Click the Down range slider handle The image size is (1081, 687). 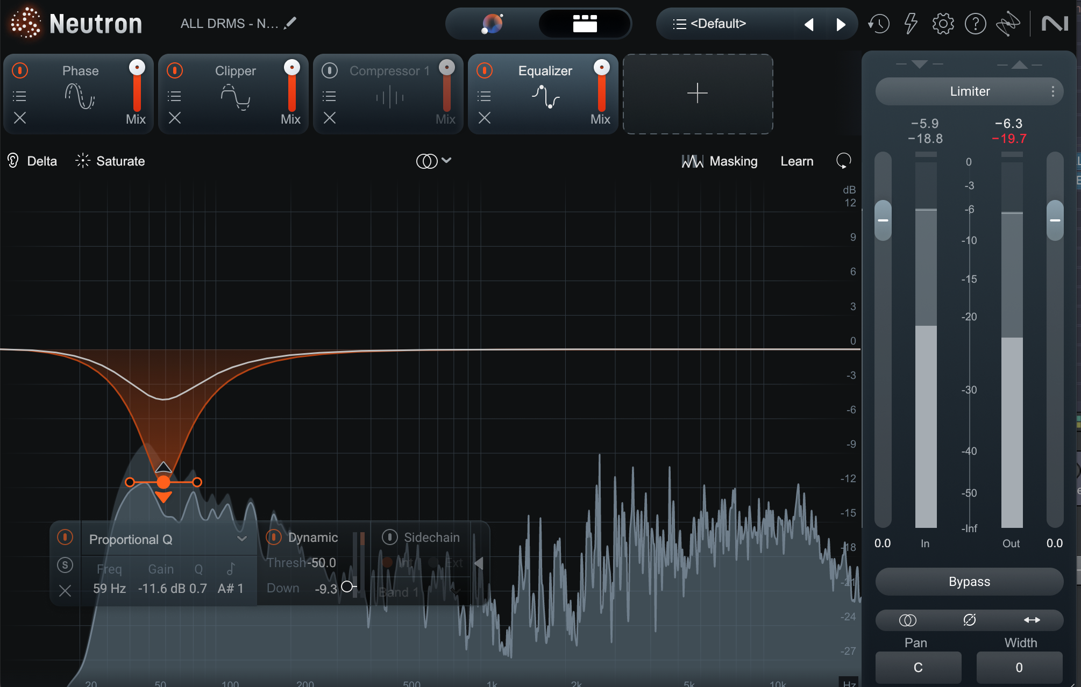347,586
